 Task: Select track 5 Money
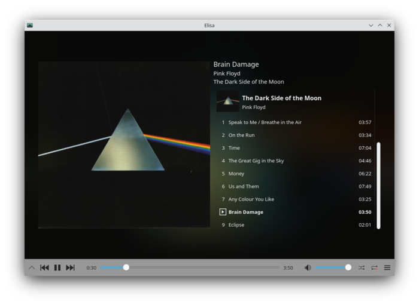(294, 174)
